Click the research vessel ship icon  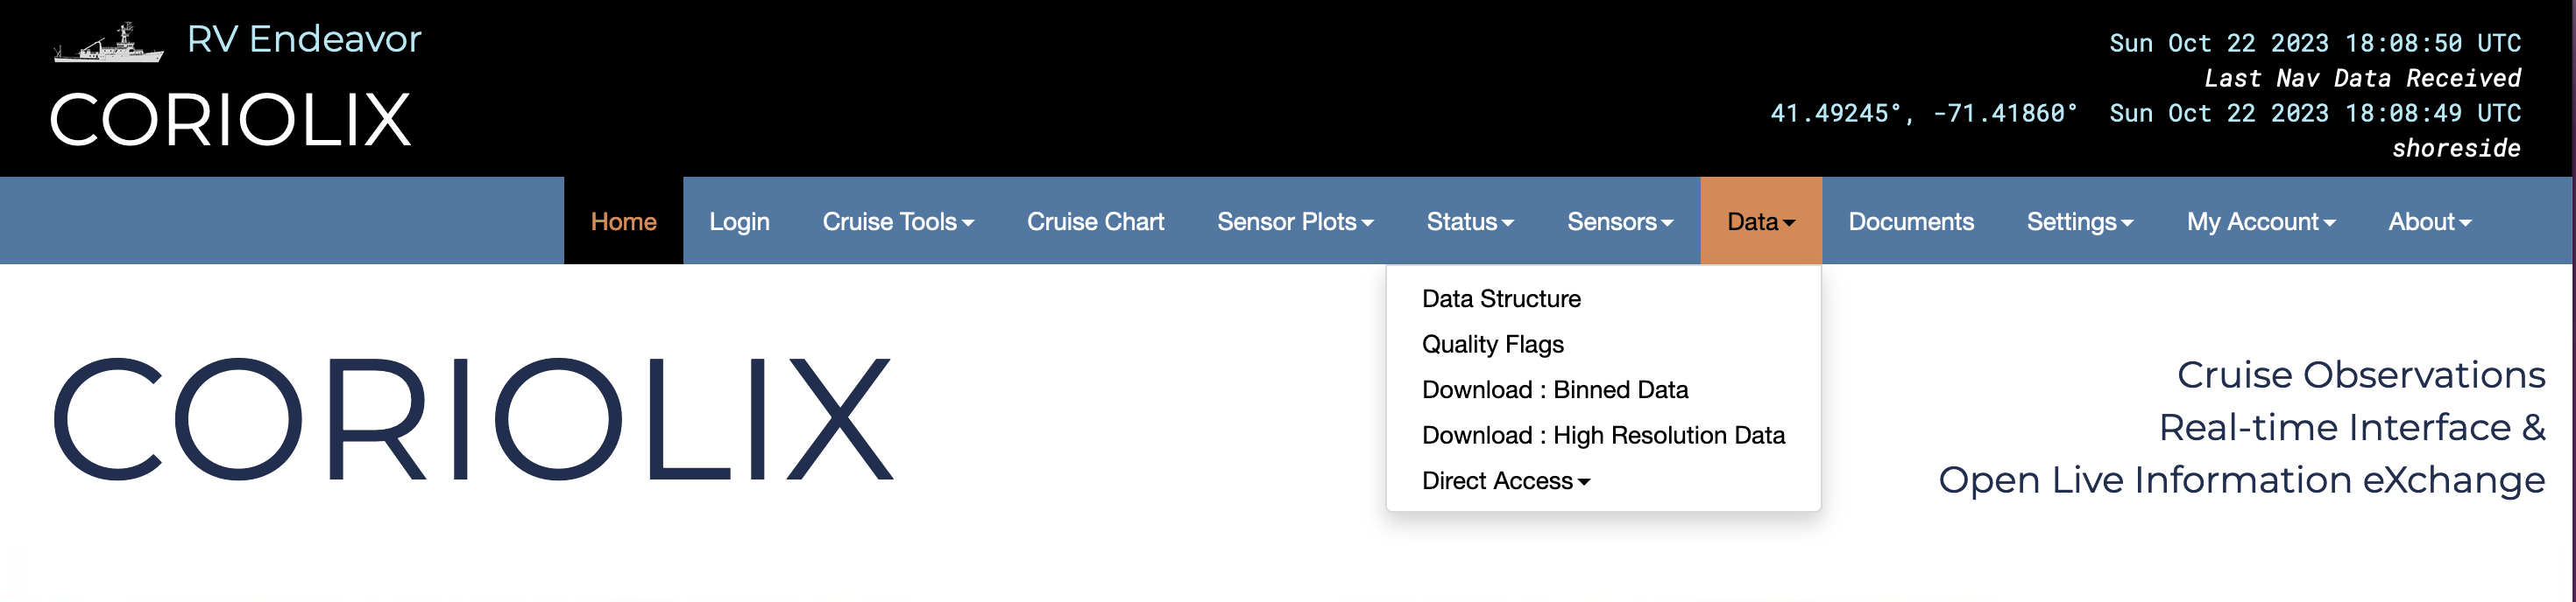tap(108, 44)
